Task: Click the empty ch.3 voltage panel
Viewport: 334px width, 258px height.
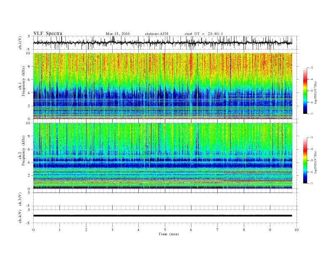Action: (x=166, y=199)
